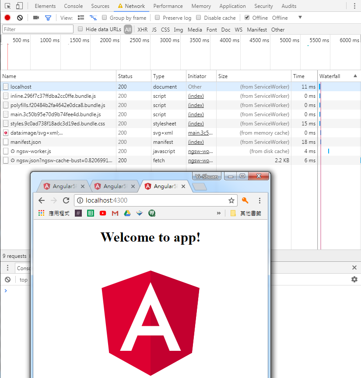
Task: Filter requests by XHR type
Action: 143,30
